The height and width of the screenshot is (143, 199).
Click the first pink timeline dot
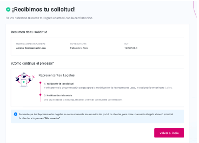41,83
